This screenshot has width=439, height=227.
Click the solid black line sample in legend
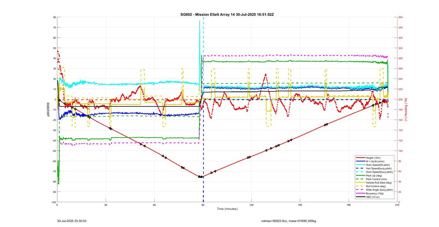point(360,197)
